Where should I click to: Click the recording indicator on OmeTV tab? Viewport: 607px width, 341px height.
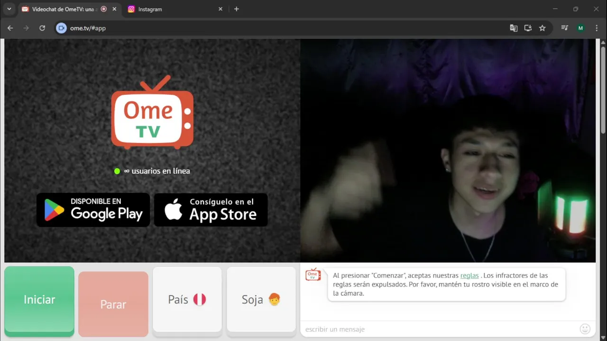click(104, 9)
